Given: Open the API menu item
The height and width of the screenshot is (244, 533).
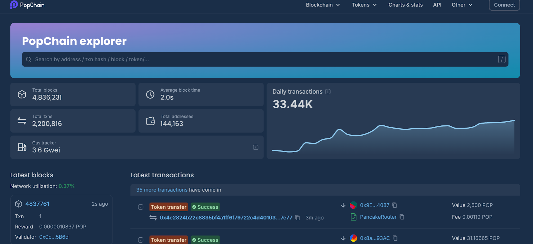Looking at the screenshot, I should [437, 5].
